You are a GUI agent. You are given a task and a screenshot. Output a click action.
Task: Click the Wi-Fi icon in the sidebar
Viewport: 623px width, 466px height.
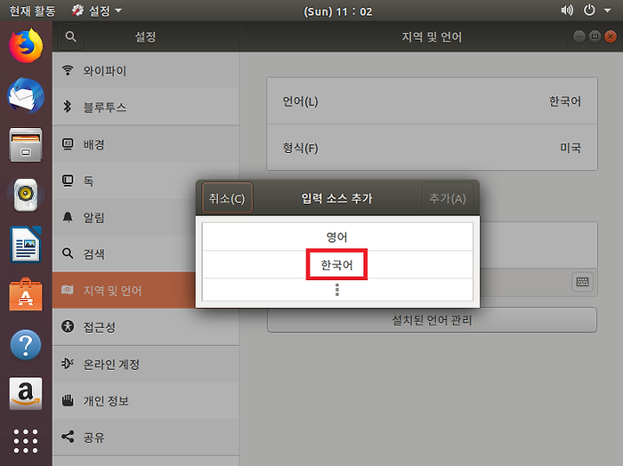pos(68,70)
